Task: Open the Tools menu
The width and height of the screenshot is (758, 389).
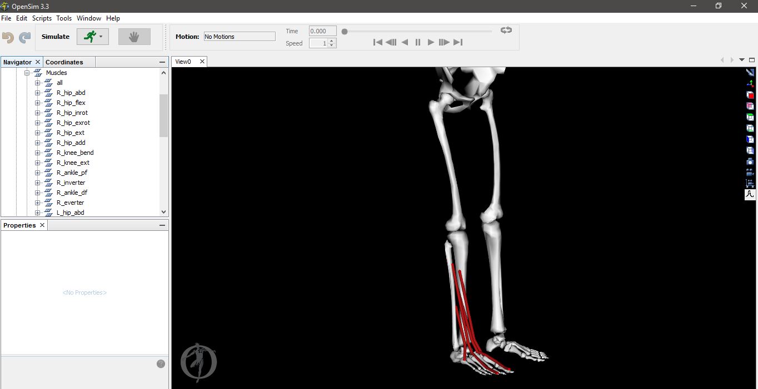Action: pos(64,18)
